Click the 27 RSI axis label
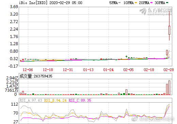Screen dimensions: 177x124 pos(16,122)
